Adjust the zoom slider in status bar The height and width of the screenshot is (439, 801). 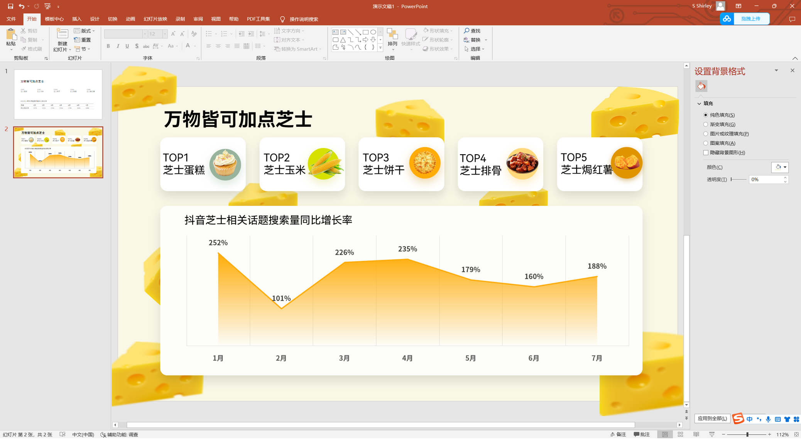click(x=747, y=434)
